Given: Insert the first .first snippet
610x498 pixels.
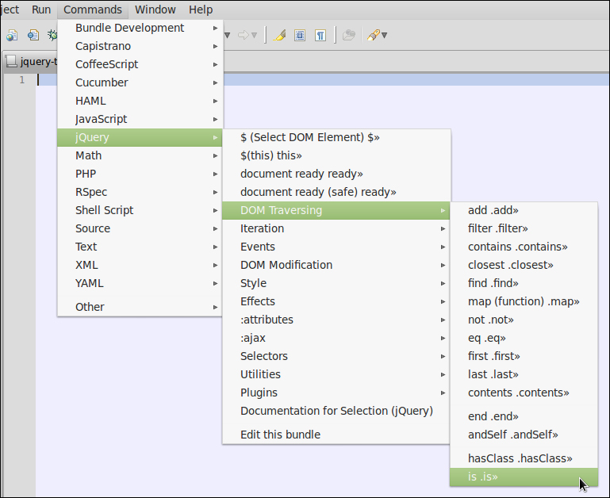Looking at the screenshot, I should point(524,356).
